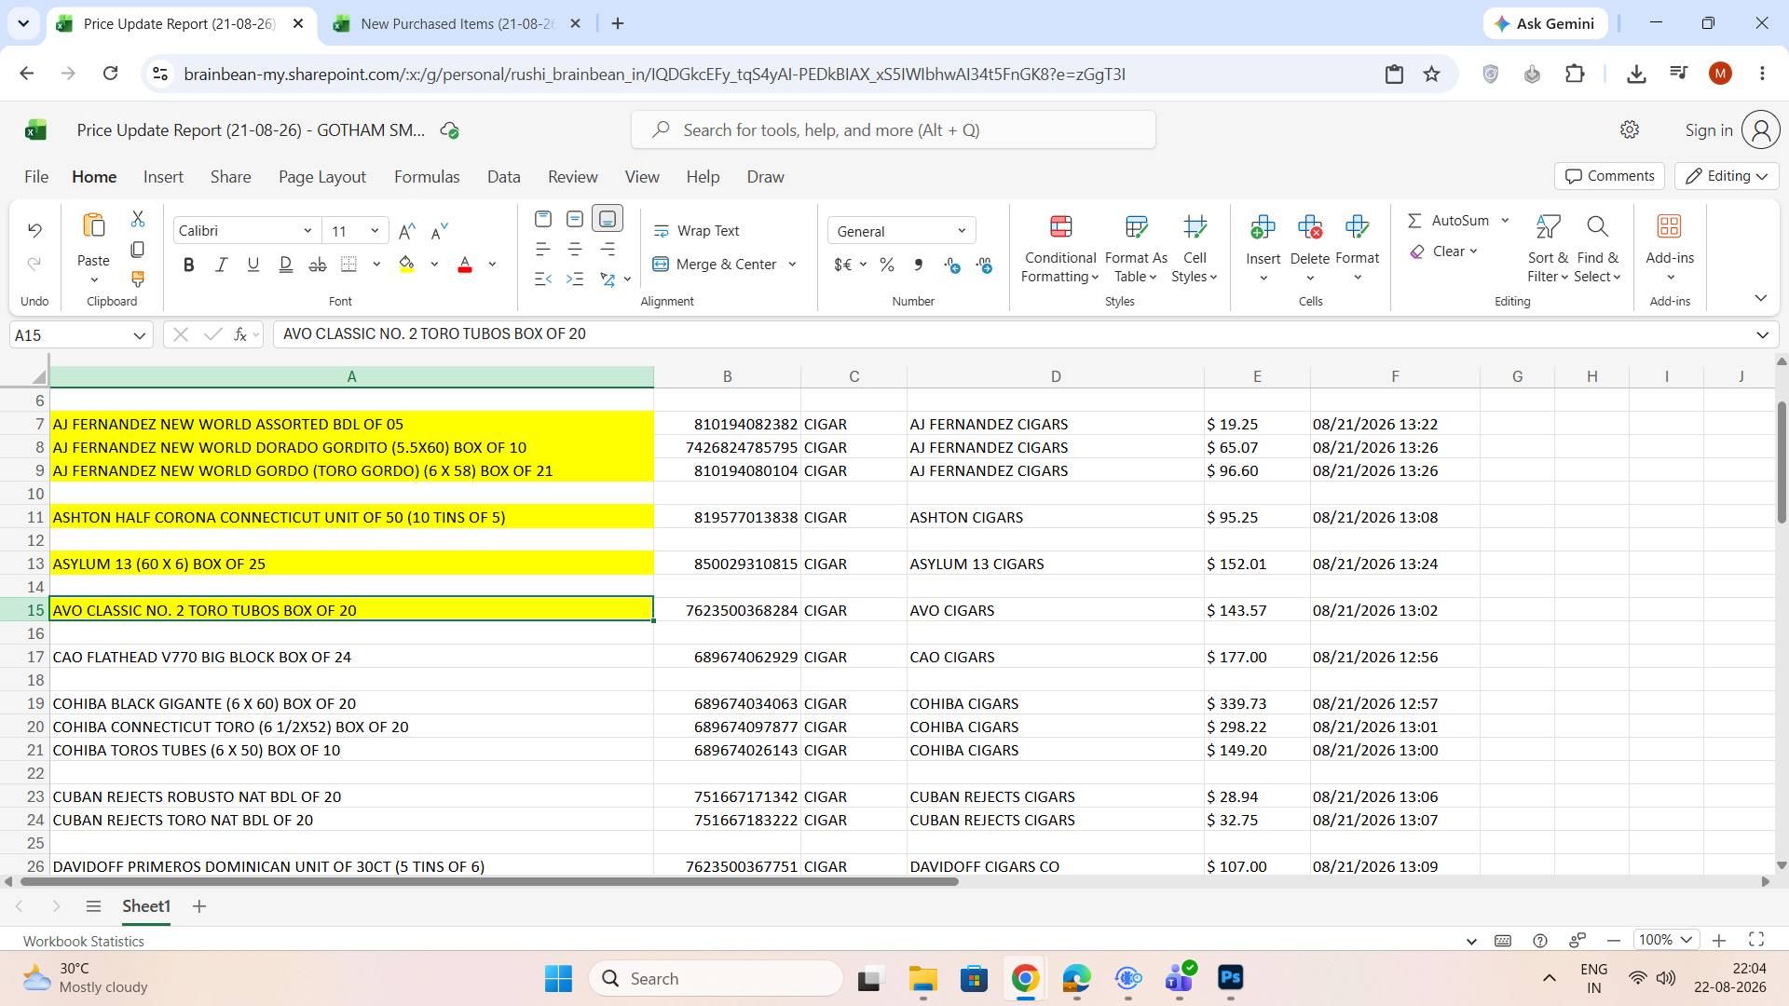Click the Insert cells icon
The width and height of the screenshot is (1789, 1006).
tap(1263, 226)
